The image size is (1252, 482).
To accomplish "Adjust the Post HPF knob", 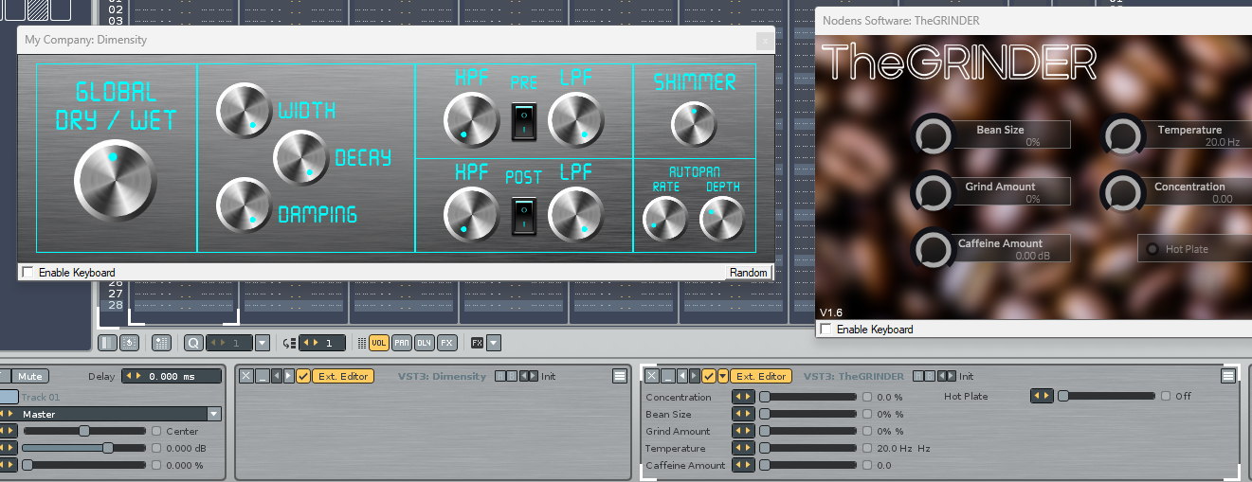I will pyautogui.click(x=471, y=215).
